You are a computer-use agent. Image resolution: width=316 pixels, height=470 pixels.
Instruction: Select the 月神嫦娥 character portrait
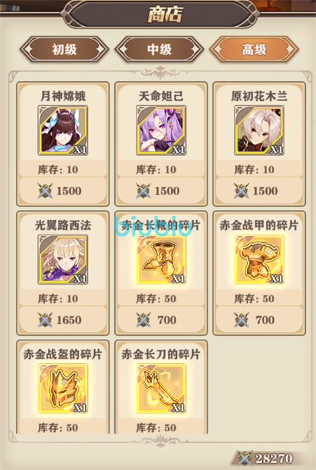[63, 130]
